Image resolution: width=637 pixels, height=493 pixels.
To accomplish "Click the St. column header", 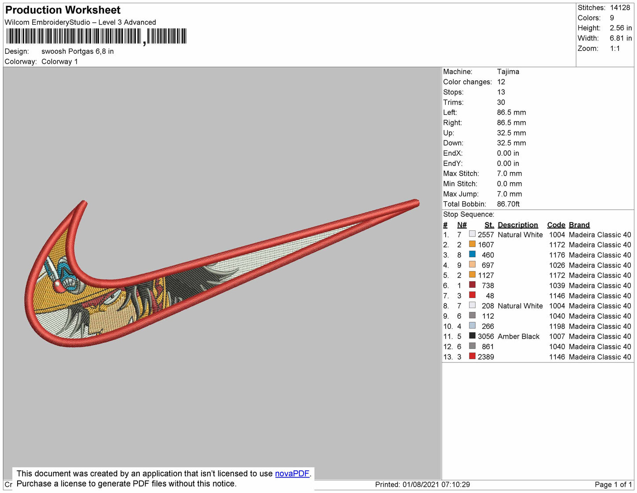I will click(489, 225).
